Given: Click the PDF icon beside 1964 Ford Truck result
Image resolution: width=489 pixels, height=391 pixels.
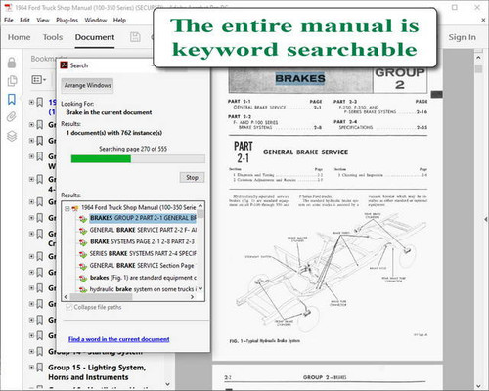Looking at the screenshot, I should click(75, 208).
